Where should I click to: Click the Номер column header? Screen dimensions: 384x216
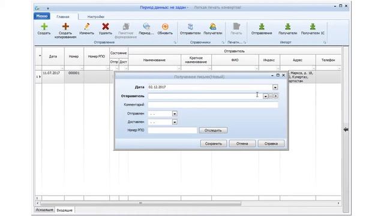tap(74, 56)
